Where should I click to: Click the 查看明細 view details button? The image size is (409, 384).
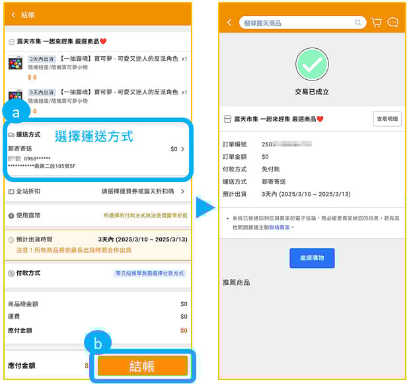click(387, 119)
